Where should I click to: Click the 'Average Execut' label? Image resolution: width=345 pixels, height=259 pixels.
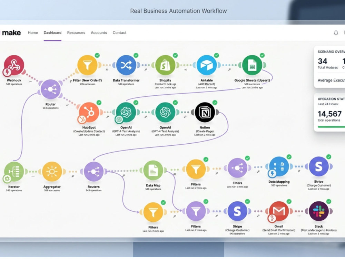coord(331,80)
